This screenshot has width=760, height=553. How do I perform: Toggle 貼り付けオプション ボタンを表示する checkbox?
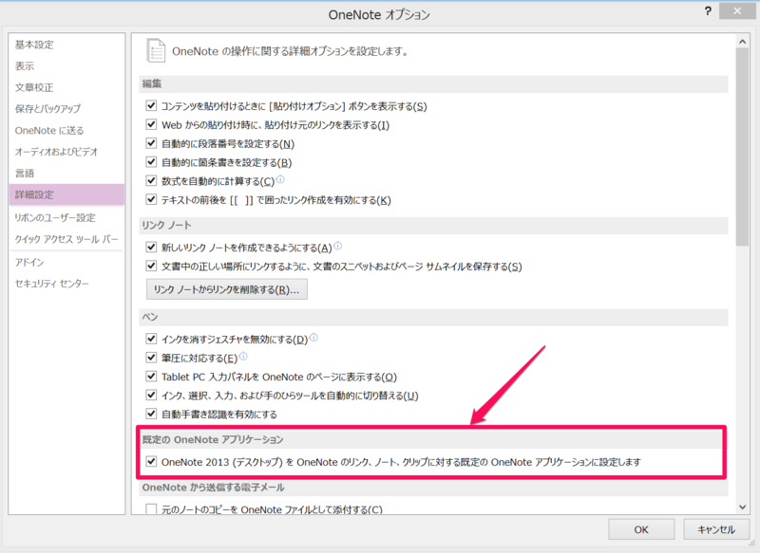151,105
